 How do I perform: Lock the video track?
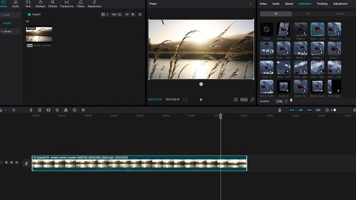point(6,163)
